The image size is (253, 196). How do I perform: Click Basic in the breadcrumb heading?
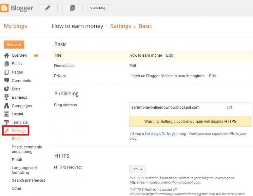pyautogui.click(x=145, y=26)
